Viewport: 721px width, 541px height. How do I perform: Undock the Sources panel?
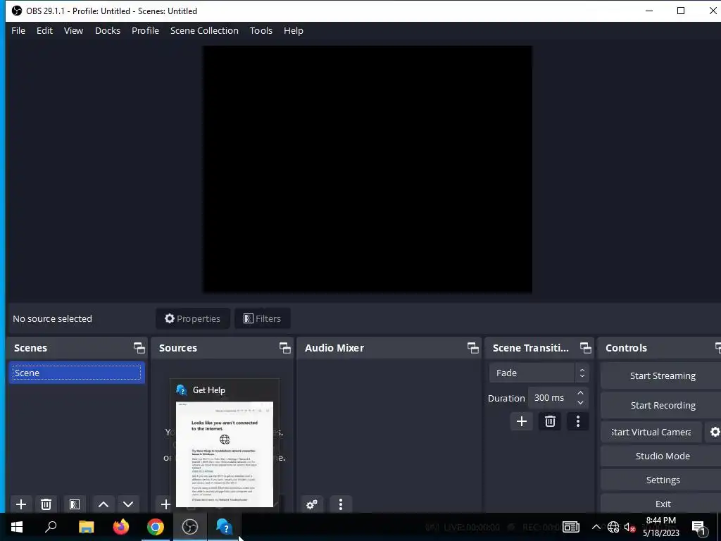(285, 348)
